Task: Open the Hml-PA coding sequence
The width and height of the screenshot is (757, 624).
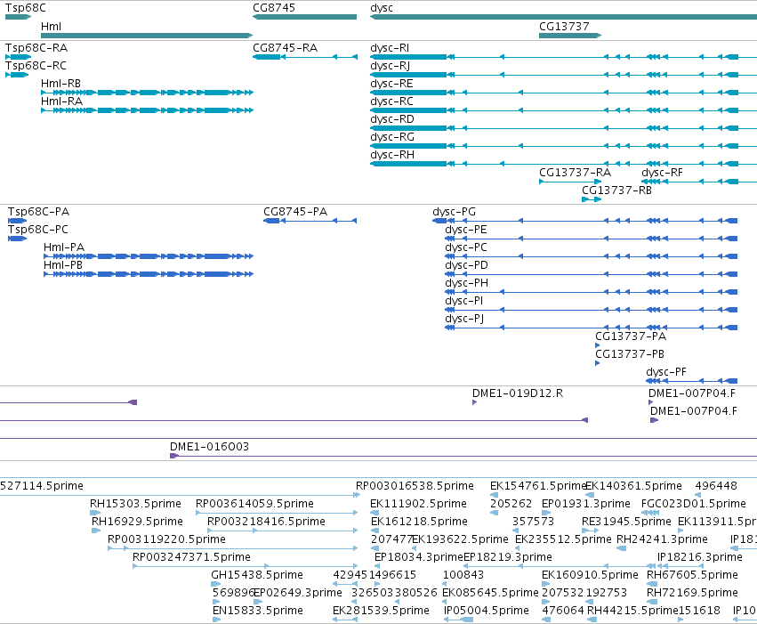Action: coord(149,256)
